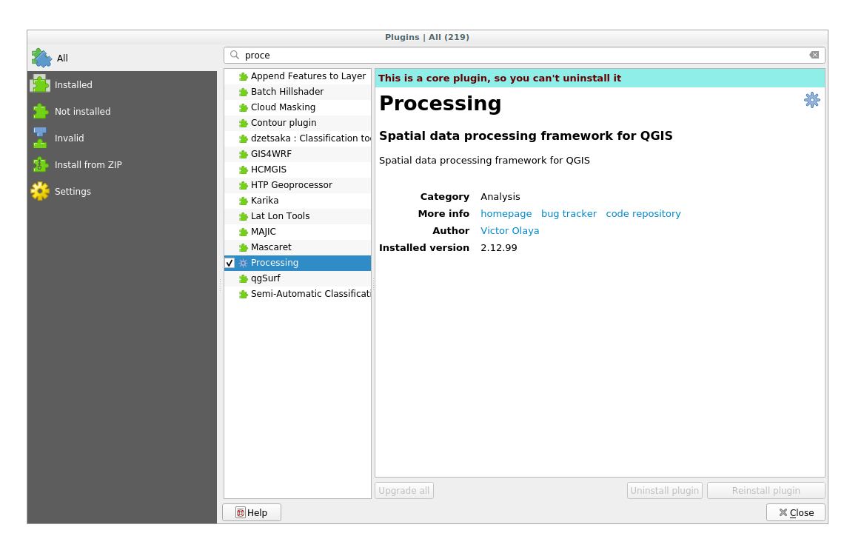Uncheck the Processing plugin checkbox
Viewport: 864px width, 556px height.
230,262
